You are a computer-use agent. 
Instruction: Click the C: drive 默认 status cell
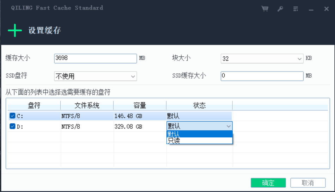click(x=199, y=116)
